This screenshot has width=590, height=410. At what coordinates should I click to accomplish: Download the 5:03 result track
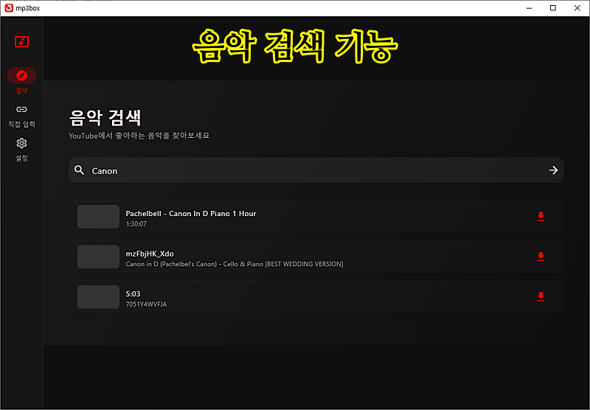[x=541, y=296]
